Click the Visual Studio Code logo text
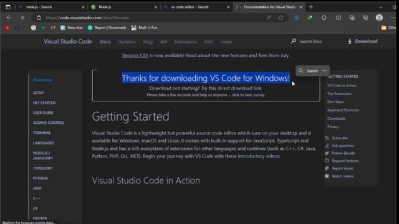Screen dimensions: 399x224 (x=68, y=42)
